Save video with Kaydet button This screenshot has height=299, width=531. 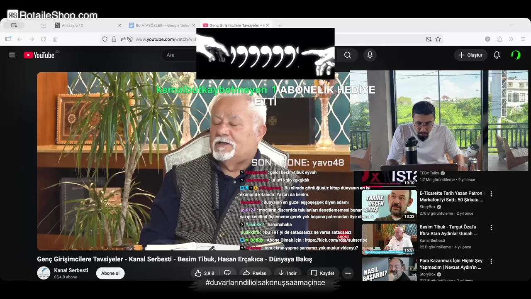pos(323,273)
